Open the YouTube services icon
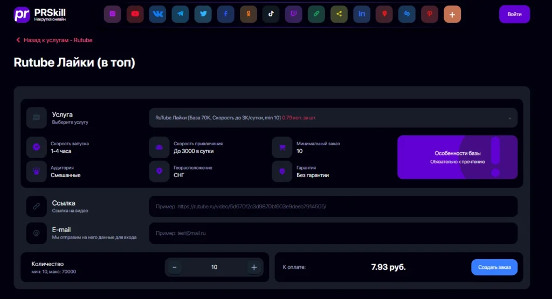552x299 pixels. pos(135,14)
